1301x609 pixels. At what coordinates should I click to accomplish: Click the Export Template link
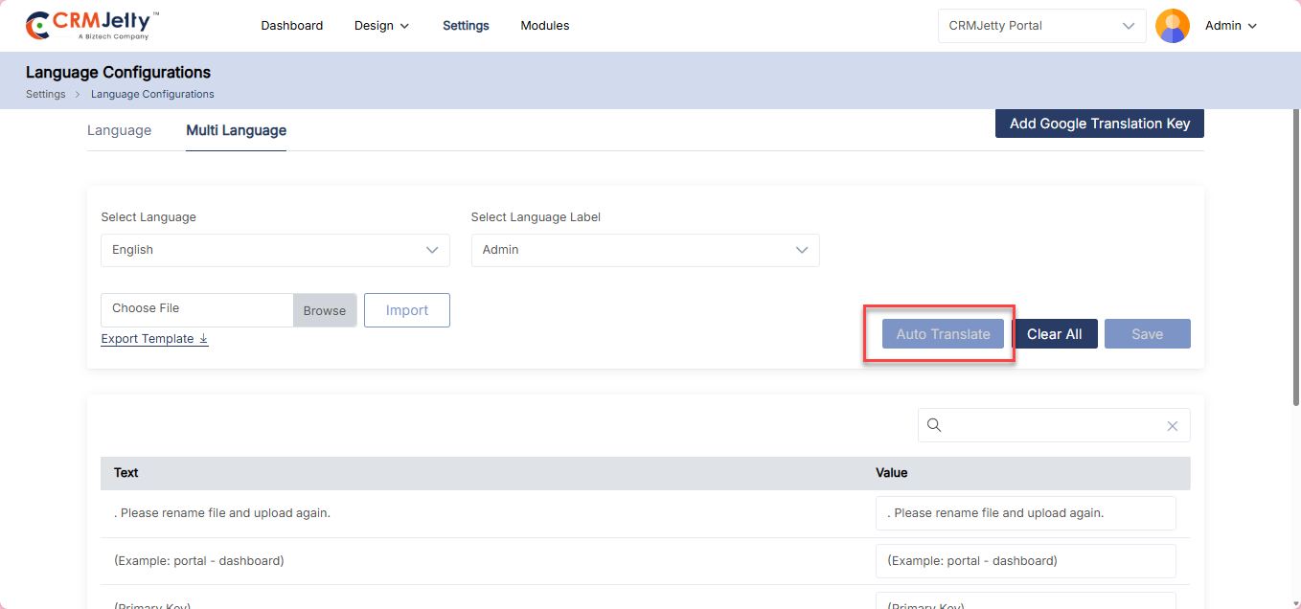154,339
